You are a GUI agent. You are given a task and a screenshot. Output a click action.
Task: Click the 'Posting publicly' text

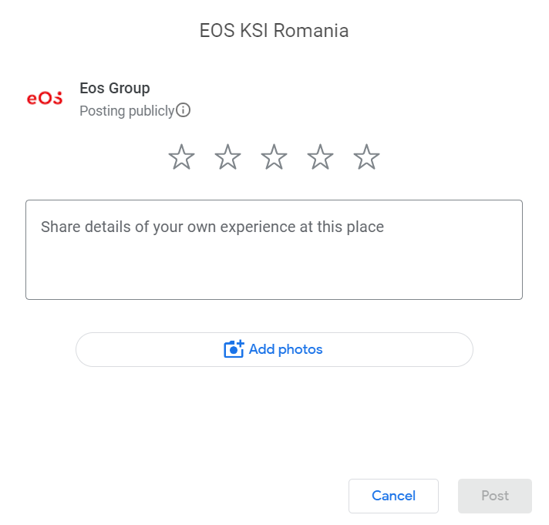(x=127, y=110)
